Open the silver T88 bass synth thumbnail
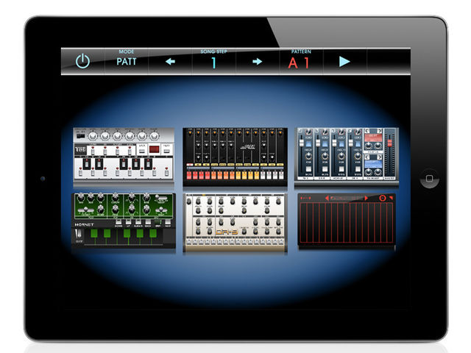471x353 pixels. click(x=124, y=154)
